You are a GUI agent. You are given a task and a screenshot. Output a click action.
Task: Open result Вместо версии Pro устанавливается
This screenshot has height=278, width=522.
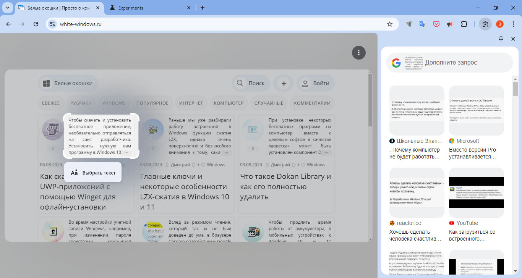[472, 153]
